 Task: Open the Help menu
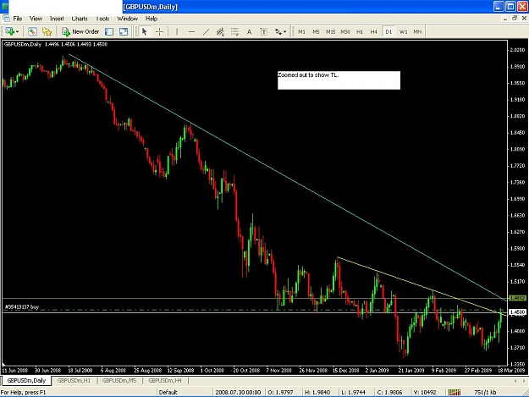[x=152, y=19]
